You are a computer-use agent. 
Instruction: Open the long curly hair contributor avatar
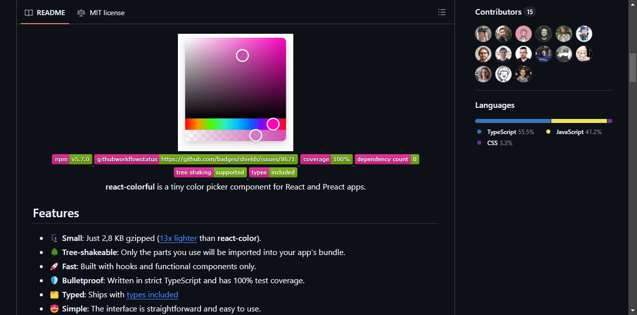pyautogui.click(x=483, y=74)
